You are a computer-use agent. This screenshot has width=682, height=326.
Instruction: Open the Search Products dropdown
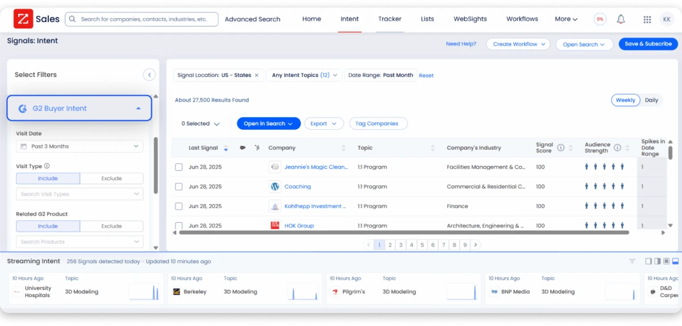coord(80,242)
